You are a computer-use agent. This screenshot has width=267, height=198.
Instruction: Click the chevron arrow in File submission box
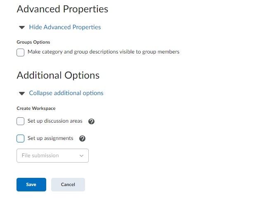[81, 156]
